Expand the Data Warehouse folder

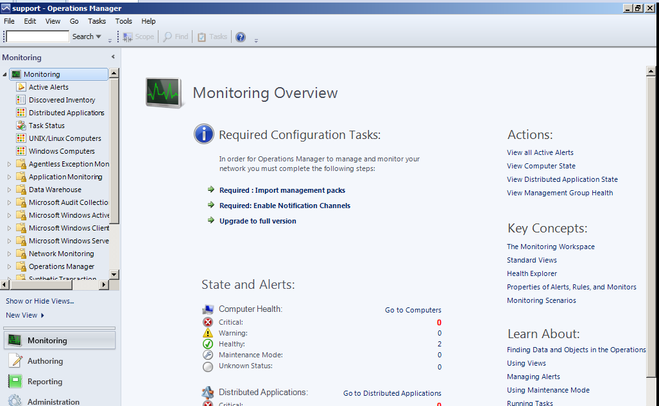point(9,190)
